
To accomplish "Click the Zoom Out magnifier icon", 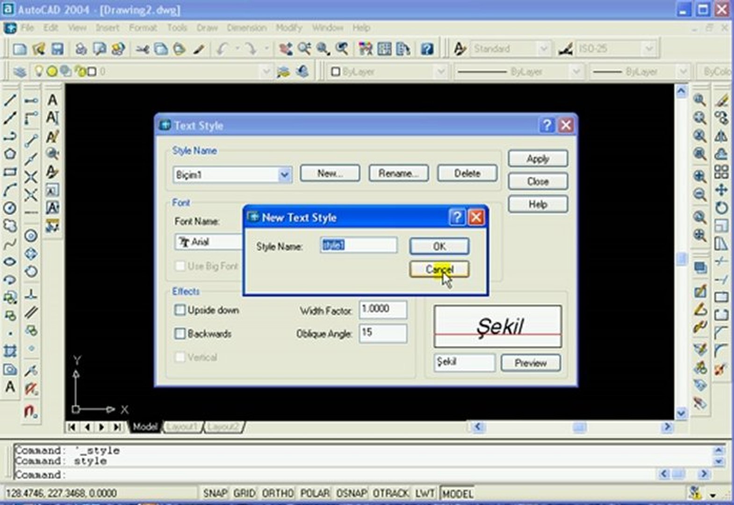I will click(x=700, y=195).
